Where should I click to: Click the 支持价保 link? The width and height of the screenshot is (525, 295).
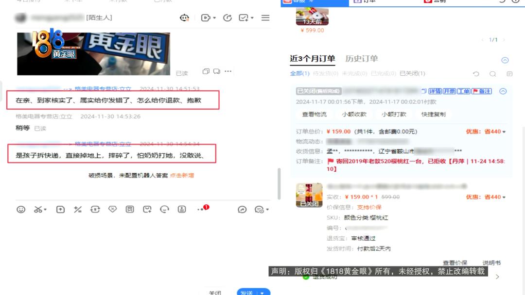(x=369, y=208)
